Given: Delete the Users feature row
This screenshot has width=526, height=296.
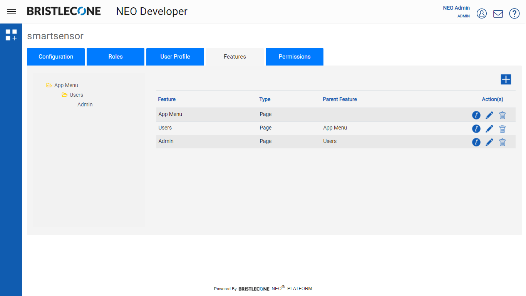Looking at the screenshot, I should click(503, 129).
